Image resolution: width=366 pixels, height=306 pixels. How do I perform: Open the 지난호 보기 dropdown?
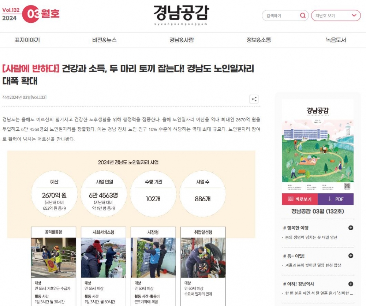pos(336,16)
